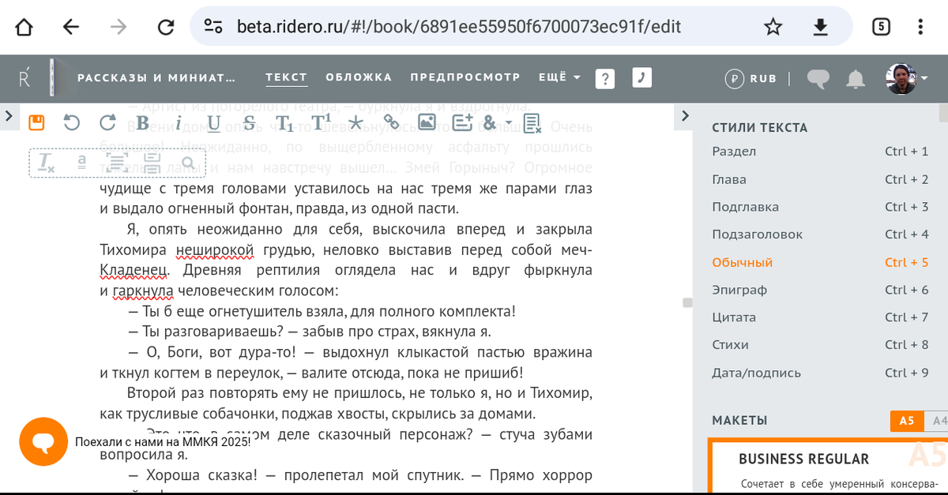This screenshot has height=495, width=948.
Task: Reload the browser page
Action: [166, 27]
